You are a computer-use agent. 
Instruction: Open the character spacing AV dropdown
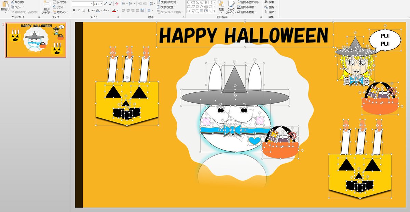tap(99, 10)
